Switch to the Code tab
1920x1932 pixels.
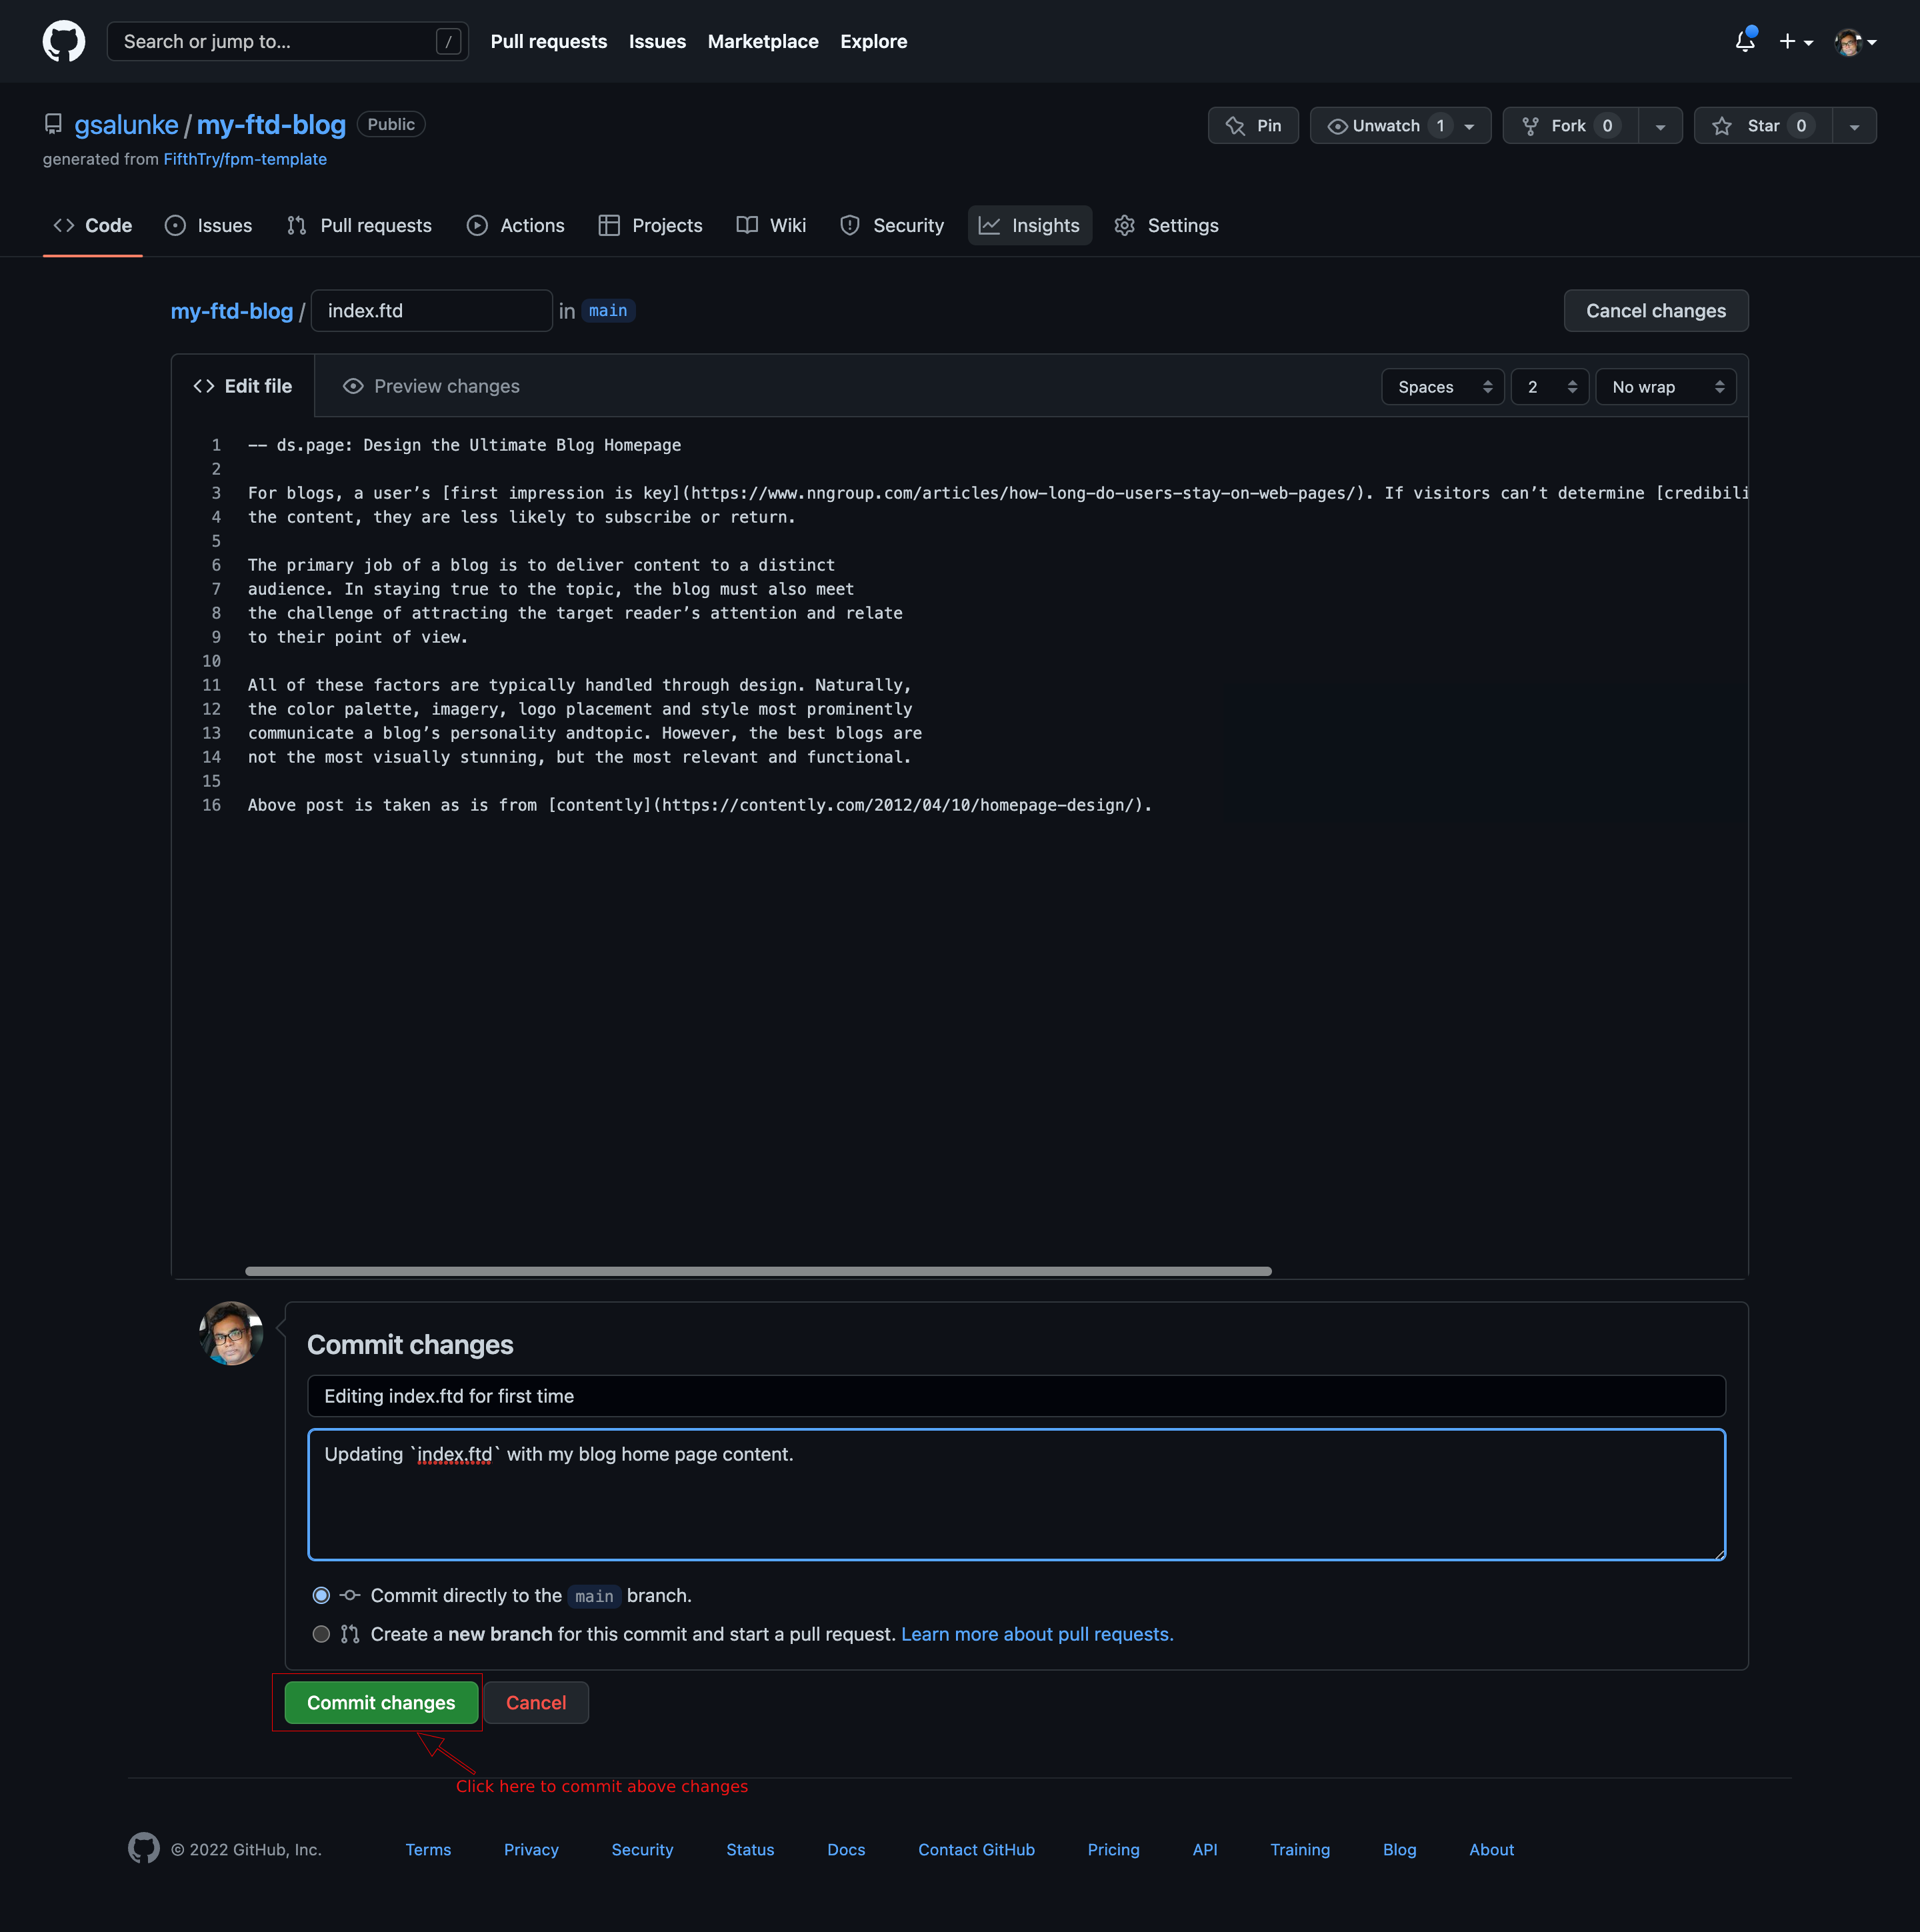tap(93, 226)
